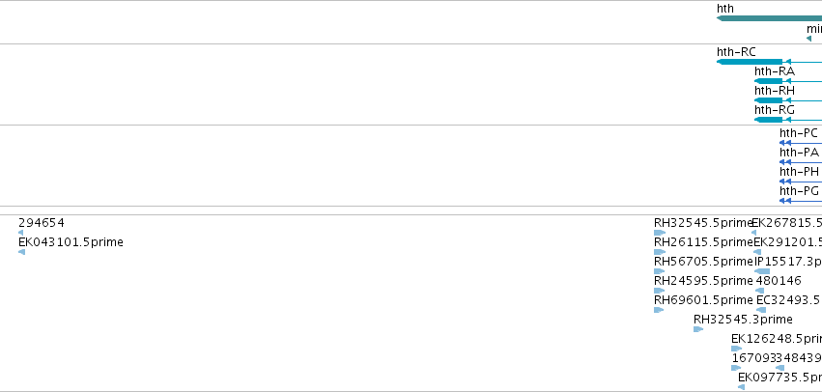Open the RH56705.5prime EST glyph
Screen dimensions: 822x392
pyautogui.click(x=660, y=271)
